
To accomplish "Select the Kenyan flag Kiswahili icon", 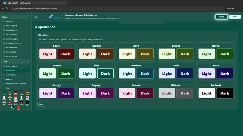I will point(21,102).
